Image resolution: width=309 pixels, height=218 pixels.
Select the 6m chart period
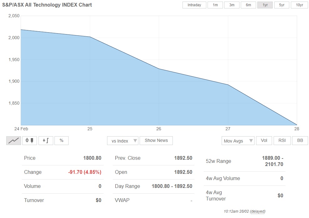tap(248, 5)
